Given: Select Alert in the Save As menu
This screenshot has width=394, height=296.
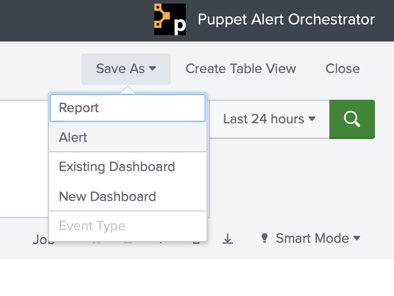Looking at the screenshot, I should tap(128, 137).
